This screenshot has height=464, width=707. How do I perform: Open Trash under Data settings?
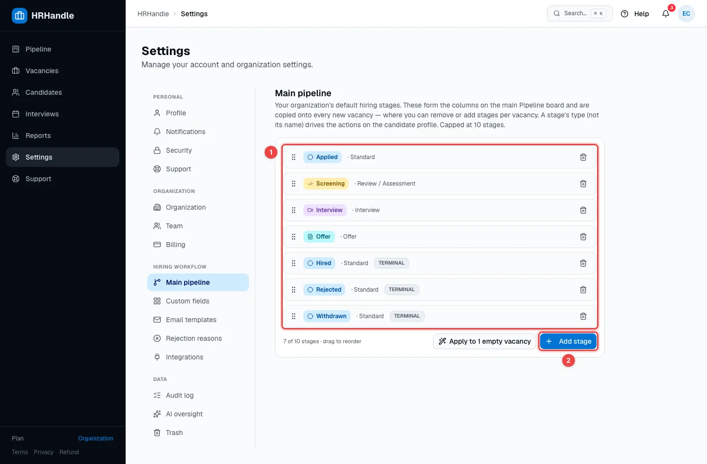click(x=198, y=433)
